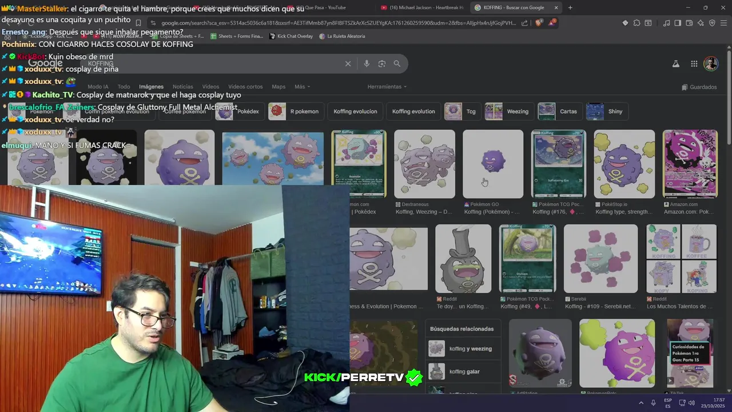Expand the Más dropdown
Viewport: 732px width, 412px height.
(x=302, y=87)
